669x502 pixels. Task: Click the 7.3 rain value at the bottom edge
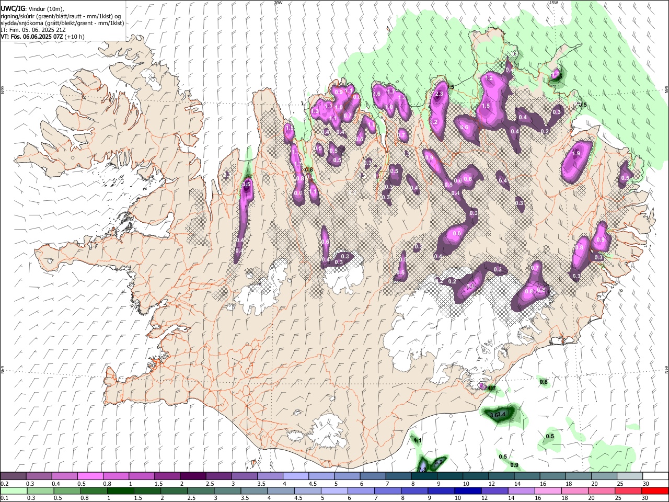coord(422,470)
